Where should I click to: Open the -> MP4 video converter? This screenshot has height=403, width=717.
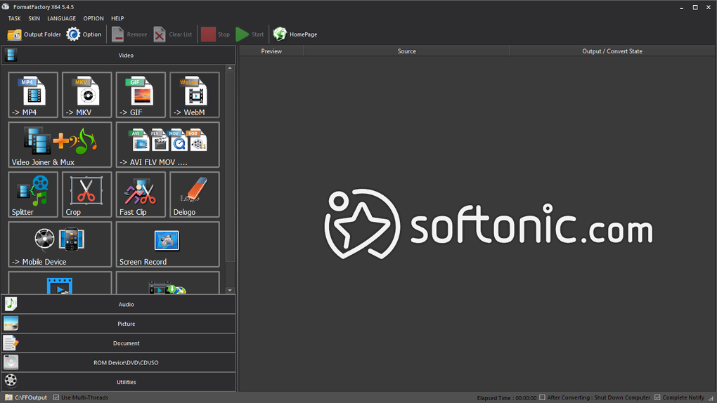[x=33, y=95]
